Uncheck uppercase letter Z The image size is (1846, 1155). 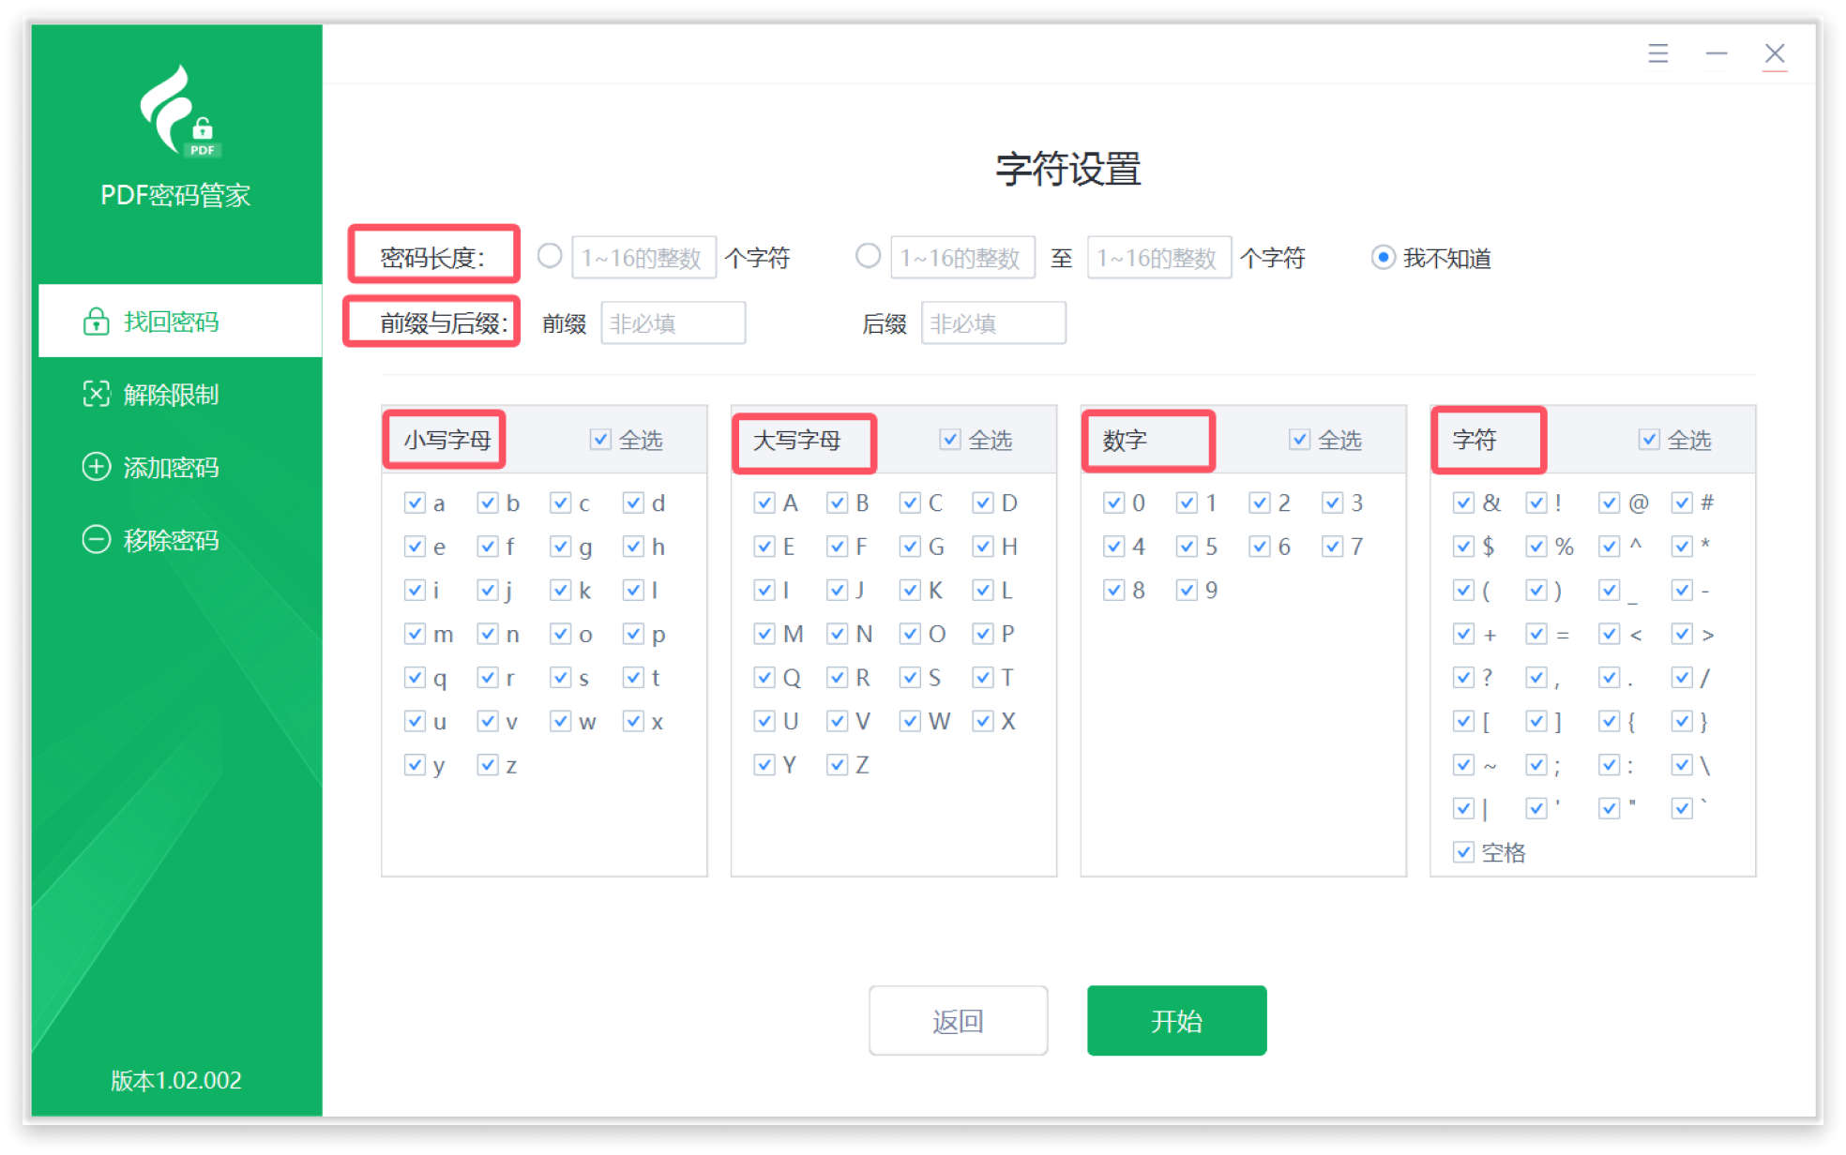point(837,764)
